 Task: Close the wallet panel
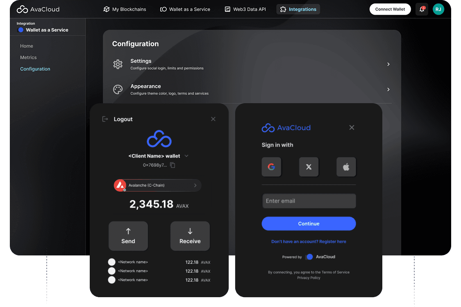pos(213,119)
